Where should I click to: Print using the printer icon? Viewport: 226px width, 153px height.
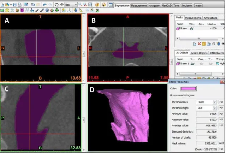coord(19,5)
